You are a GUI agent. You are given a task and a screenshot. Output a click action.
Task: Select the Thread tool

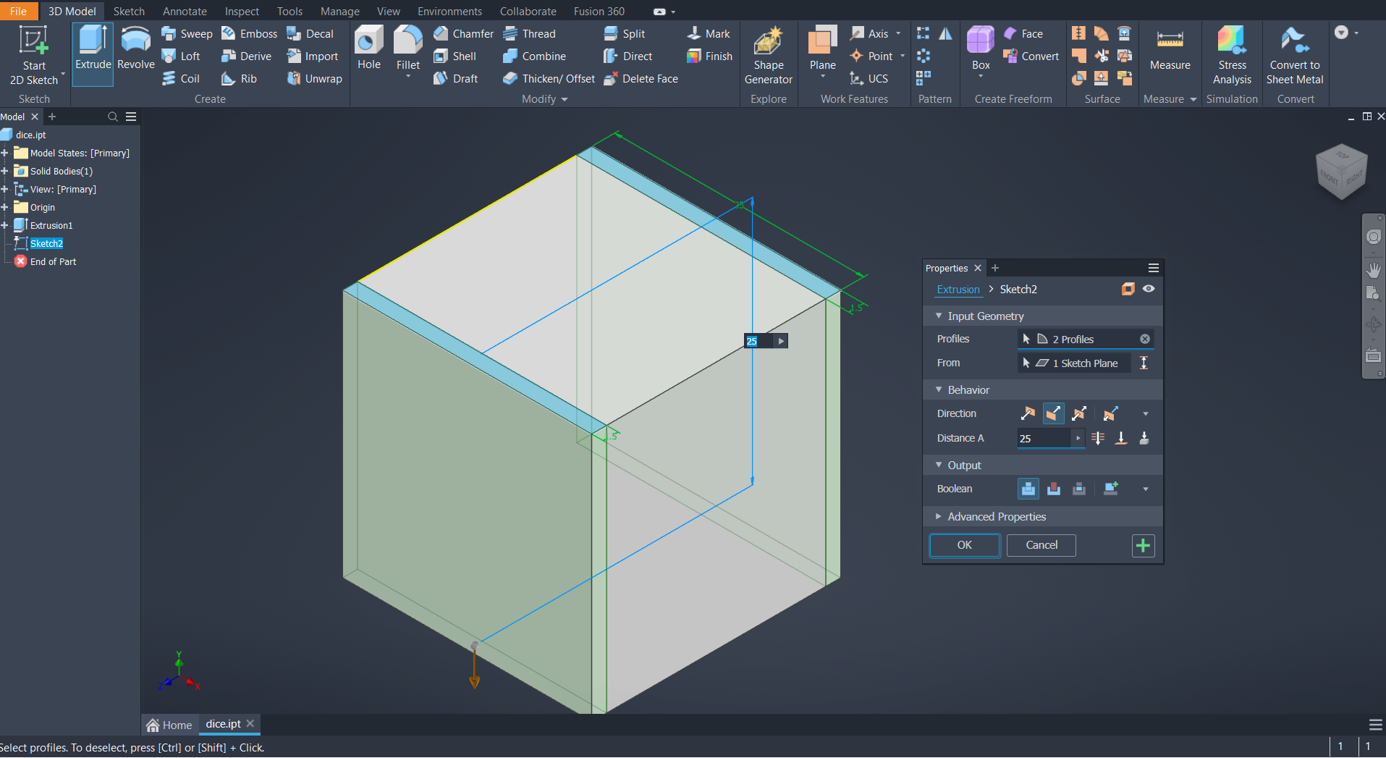click(x=530, y=34)
